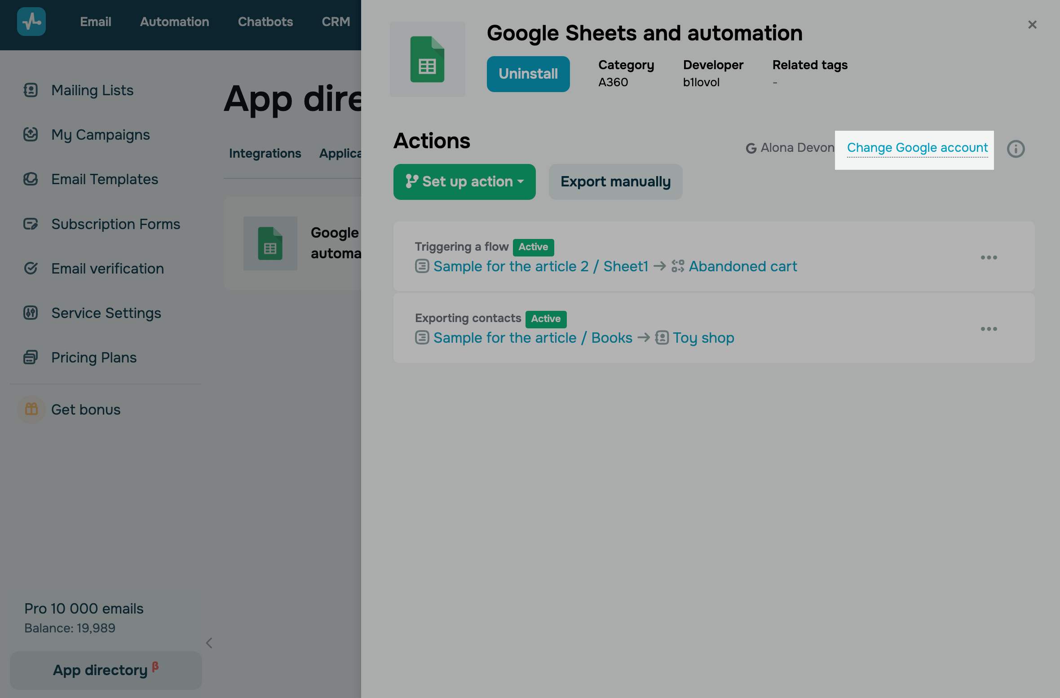Open the Automation menu

click(x=174, y=22)
